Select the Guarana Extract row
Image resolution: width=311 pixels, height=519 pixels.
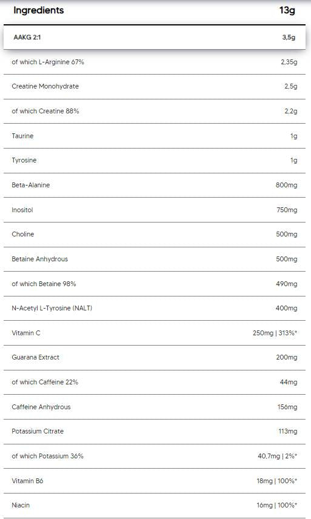point(155,358)
